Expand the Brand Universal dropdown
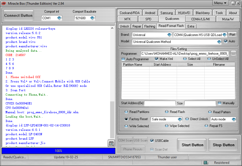 [152, 35]
